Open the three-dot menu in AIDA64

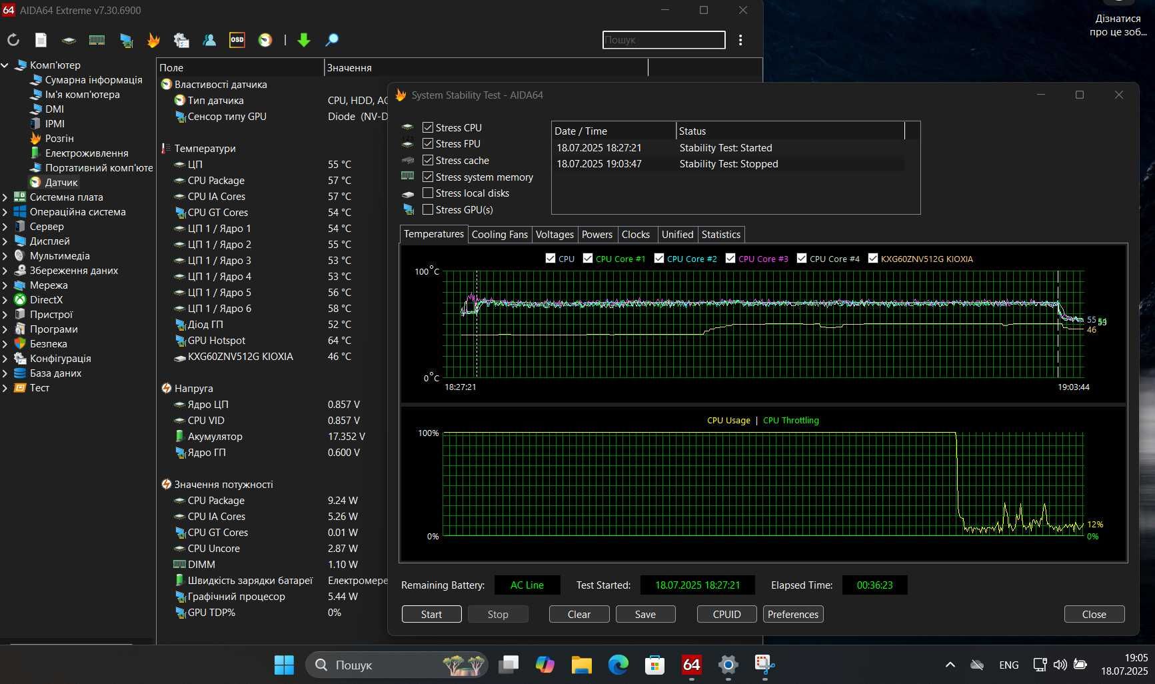740,40
